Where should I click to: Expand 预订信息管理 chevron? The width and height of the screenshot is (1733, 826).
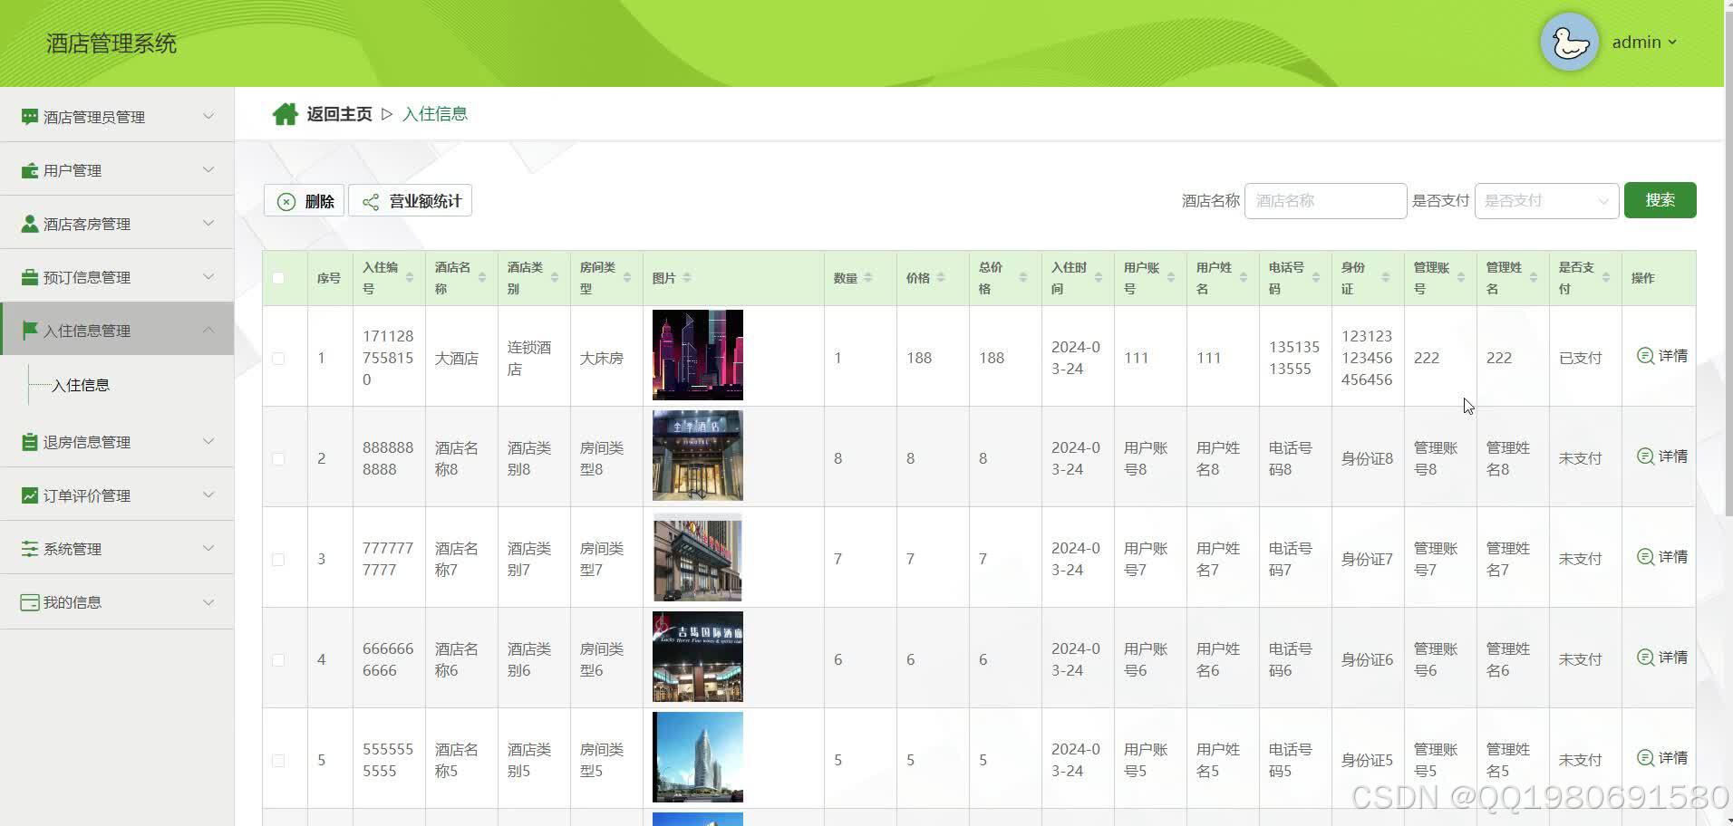click(208, 276)
